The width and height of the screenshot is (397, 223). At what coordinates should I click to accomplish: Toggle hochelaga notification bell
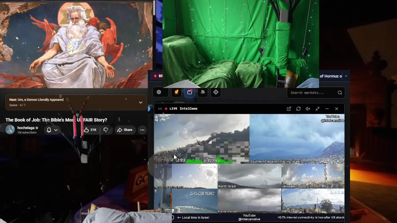tap(49, 130)
